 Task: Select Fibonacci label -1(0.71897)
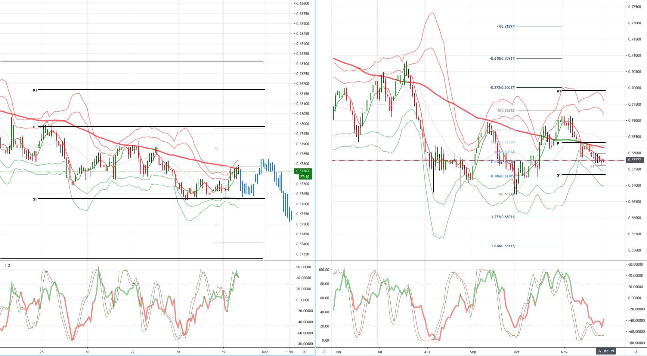(506, 26)
